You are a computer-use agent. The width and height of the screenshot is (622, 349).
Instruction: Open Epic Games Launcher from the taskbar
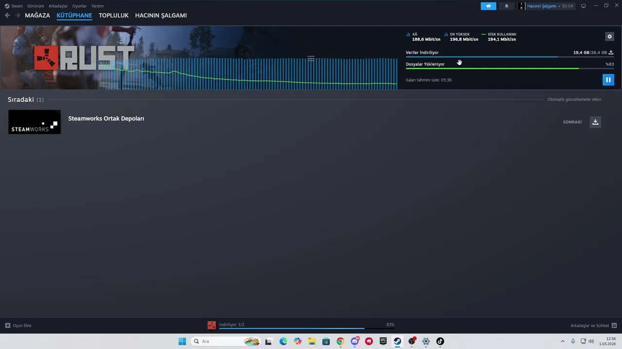point(383,341)
